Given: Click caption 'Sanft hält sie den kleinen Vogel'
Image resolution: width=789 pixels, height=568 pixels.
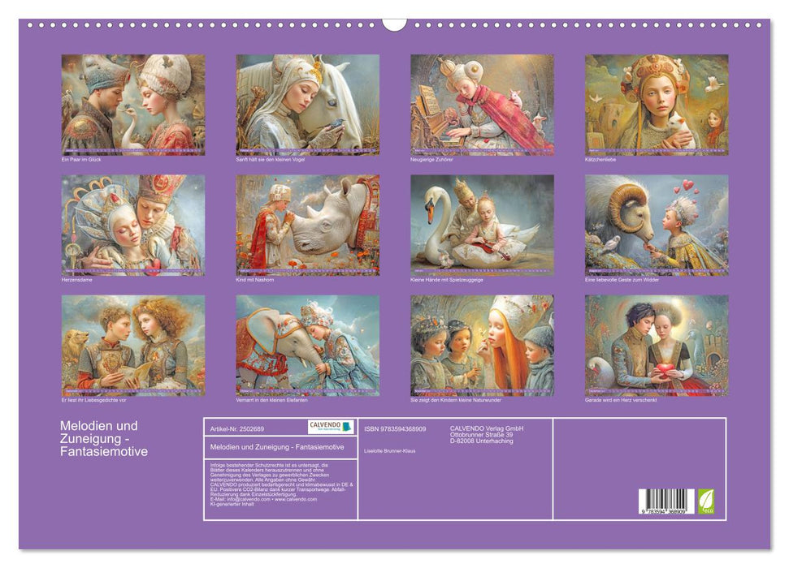Looking at the screenshot, I should pyautogui.click(x=271, y=160).
